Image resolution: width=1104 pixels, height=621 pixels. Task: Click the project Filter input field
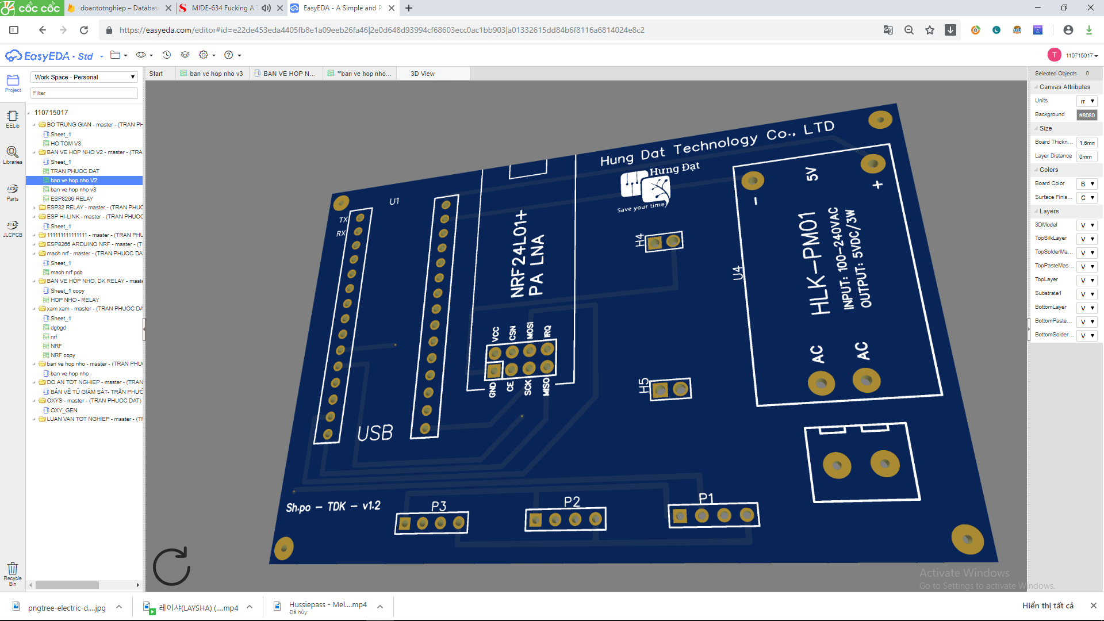pyautogui.click(x=84, y=93)
